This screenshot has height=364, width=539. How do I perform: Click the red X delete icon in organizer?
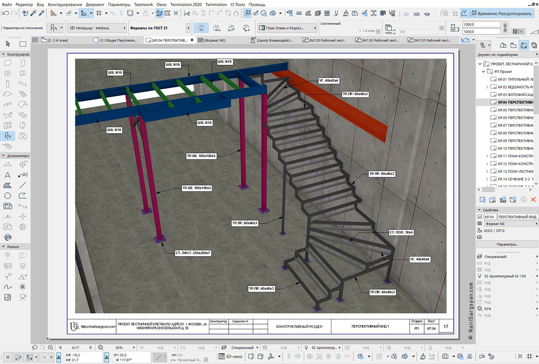click(x=533, y=199)
